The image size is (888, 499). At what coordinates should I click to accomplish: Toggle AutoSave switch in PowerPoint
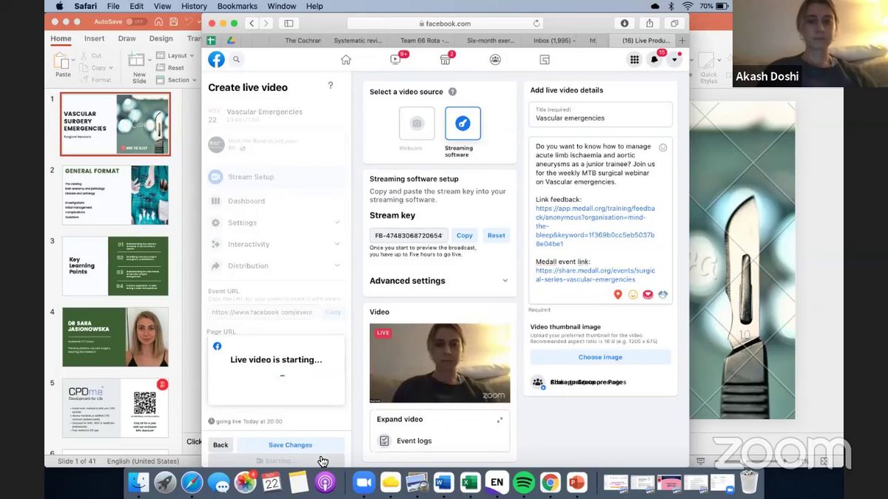(135, 22)
